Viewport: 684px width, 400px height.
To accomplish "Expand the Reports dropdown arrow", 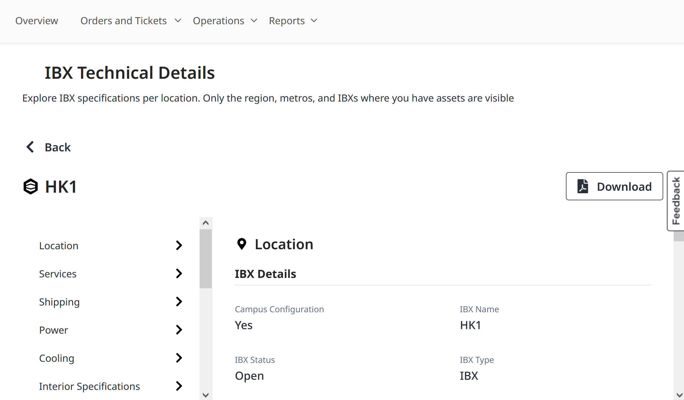I will point(314,21).
